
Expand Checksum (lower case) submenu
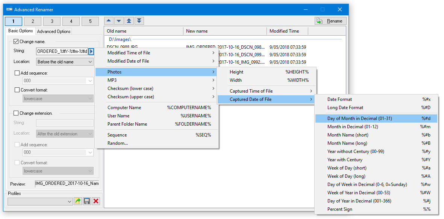(157, 88)
